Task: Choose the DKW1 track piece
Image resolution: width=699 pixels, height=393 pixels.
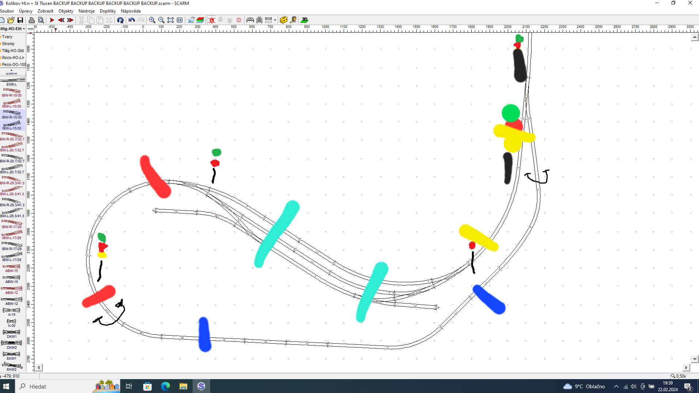Action: (x=12, y=333)
